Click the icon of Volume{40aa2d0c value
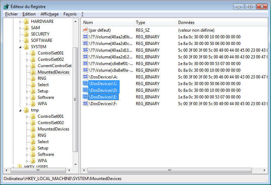This screenshot has height=185, width=271. pos(85,43)
